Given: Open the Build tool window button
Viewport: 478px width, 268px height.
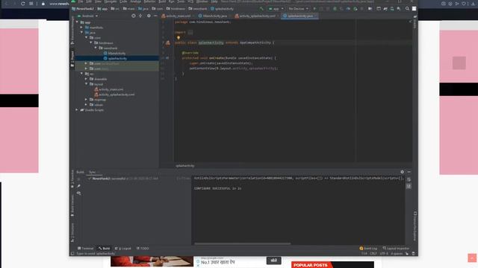Looking at the screenshot, I should pos(104,249).
